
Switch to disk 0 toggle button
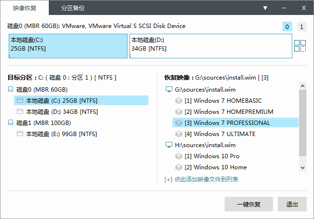(287, 27)
